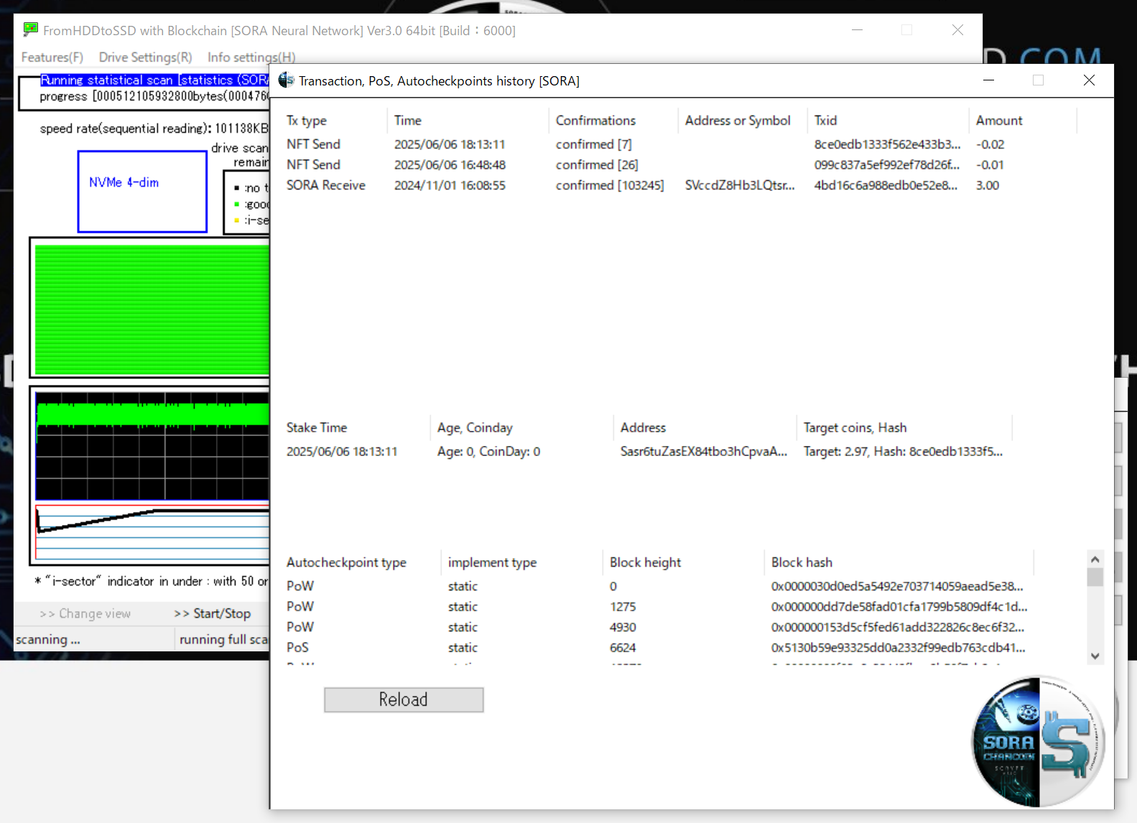Select PoW checkpoint at block height 4930
Viewport: 1137px width, 823px height.
pyautogui.click(x=657, y=627)
